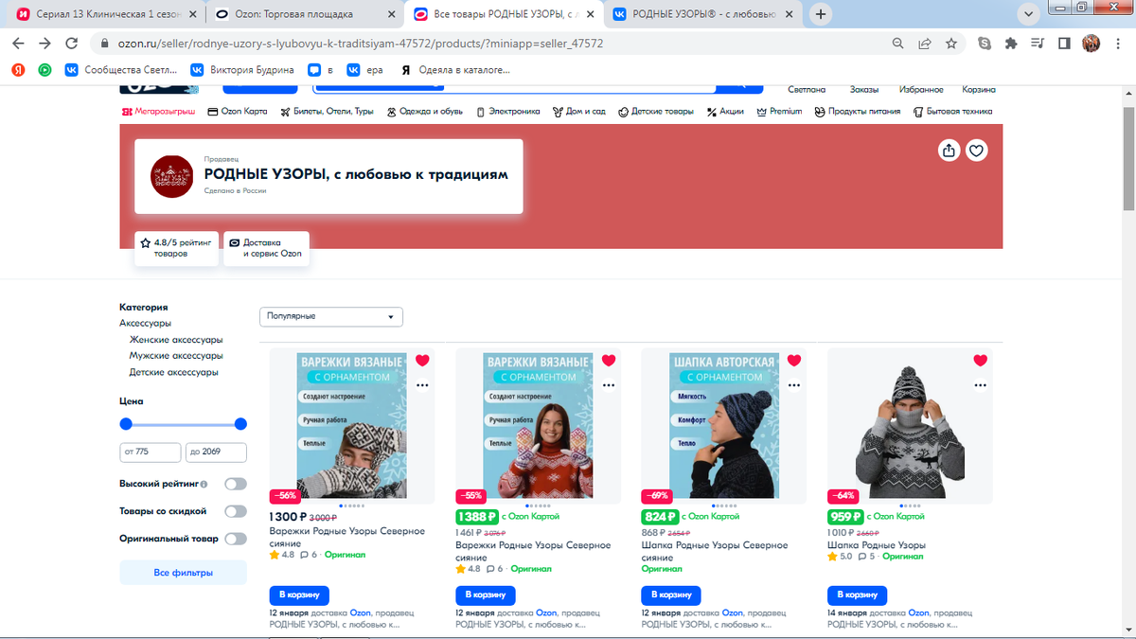Reload the page with the refresh icon

pos(71,44)
